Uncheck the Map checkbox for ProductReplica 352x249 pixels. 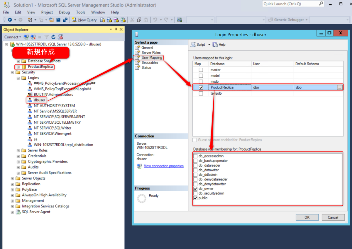point(201,88)
